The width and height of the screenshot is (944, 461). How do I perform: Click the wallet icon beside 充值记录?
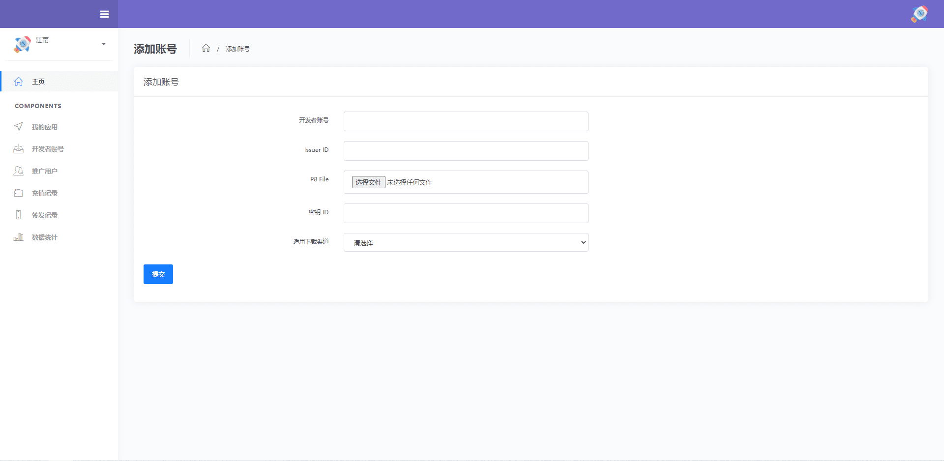pyautogui.click(x=19, y=193)
